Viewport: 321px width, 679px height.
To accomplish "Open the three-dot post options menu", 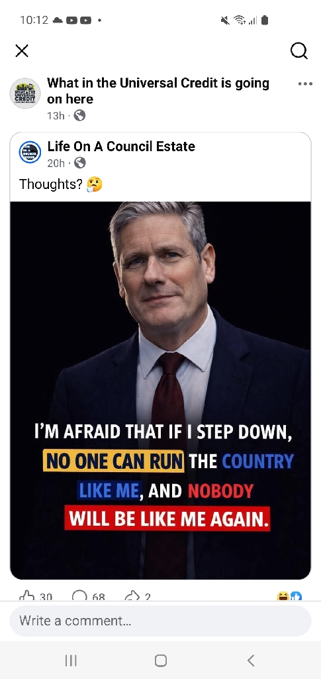I will coord(305,84).
